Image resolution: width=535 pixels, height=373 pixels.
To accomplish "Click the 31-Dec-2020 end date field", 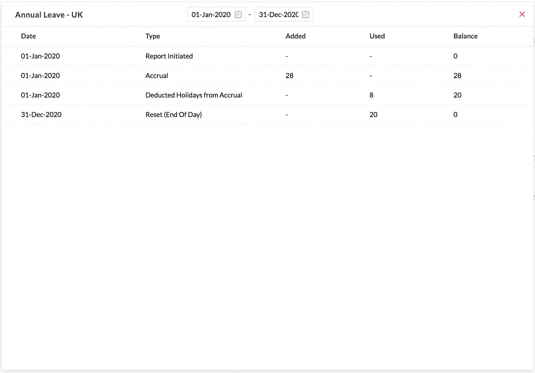I will 284,14.
